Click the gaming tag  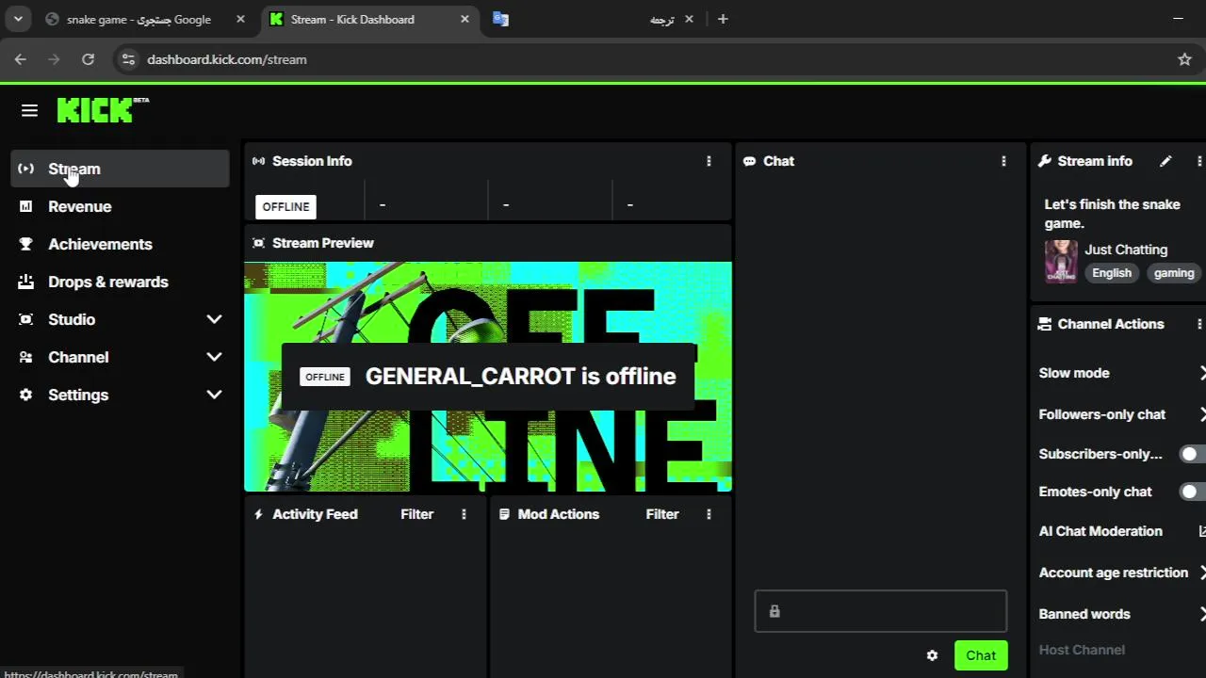(x=1174, y=273)
